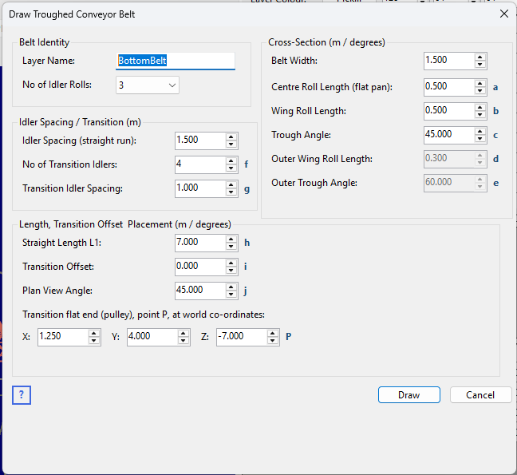Decrease Wing Roll Length with down arrow
The height and width of the screenshot is (475, 517).
[x=480, y=115]
